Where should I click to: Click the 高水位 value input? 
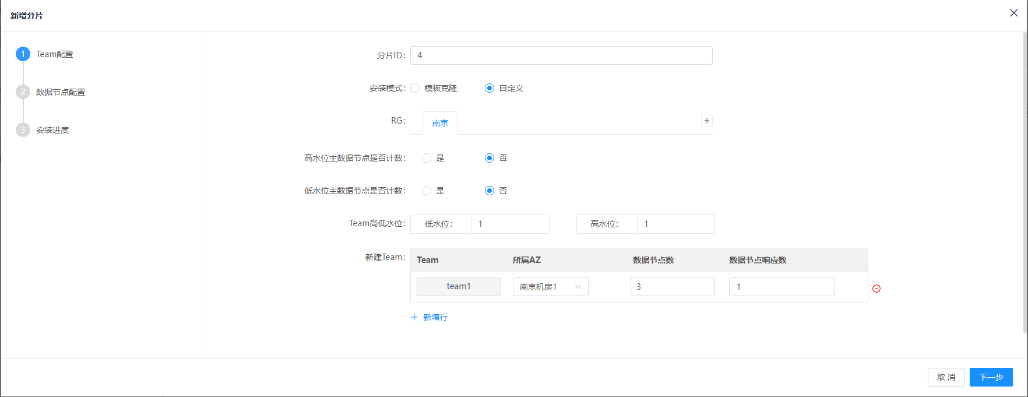pyautogui.click(x=676, y=224)
